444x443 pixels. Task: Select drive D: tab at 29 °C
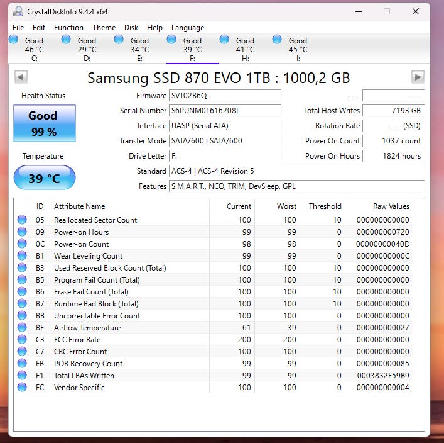click(87, 49)
